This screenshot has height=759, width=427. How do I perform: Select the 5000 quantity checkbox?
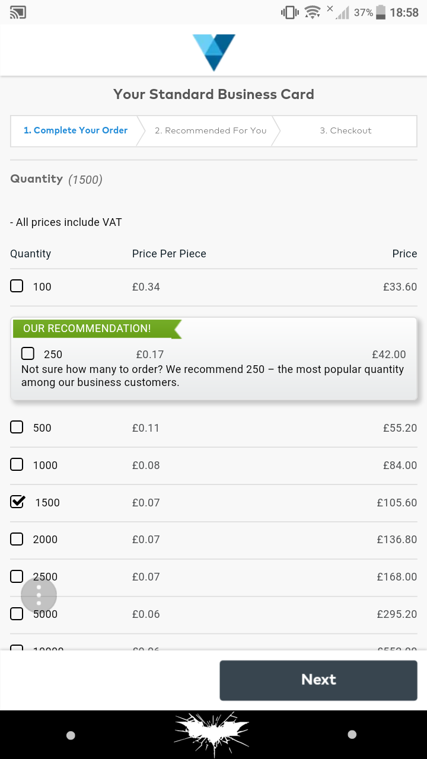point(17,614)
